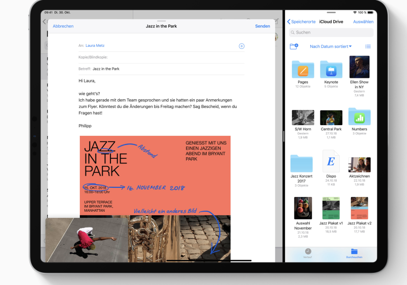This screenshot has width=407, height=285.
Task: Open the Keynote folder
Action: [x=331, y=69]
